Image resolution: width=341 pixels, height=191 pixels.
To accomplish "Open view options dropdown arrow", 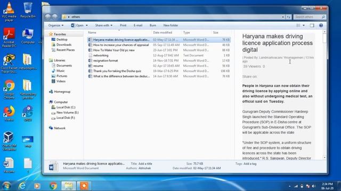I will click(x=304, y=25).
